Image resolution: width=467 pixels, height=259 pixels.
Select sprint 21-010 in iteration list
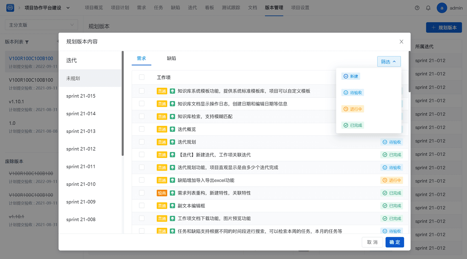coord(90,184)
